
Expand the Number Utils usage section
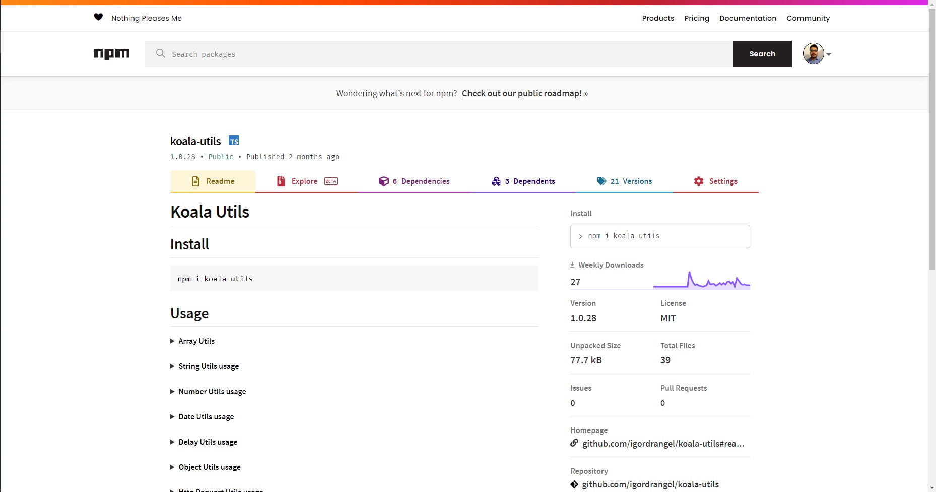[x=208, y=392]
